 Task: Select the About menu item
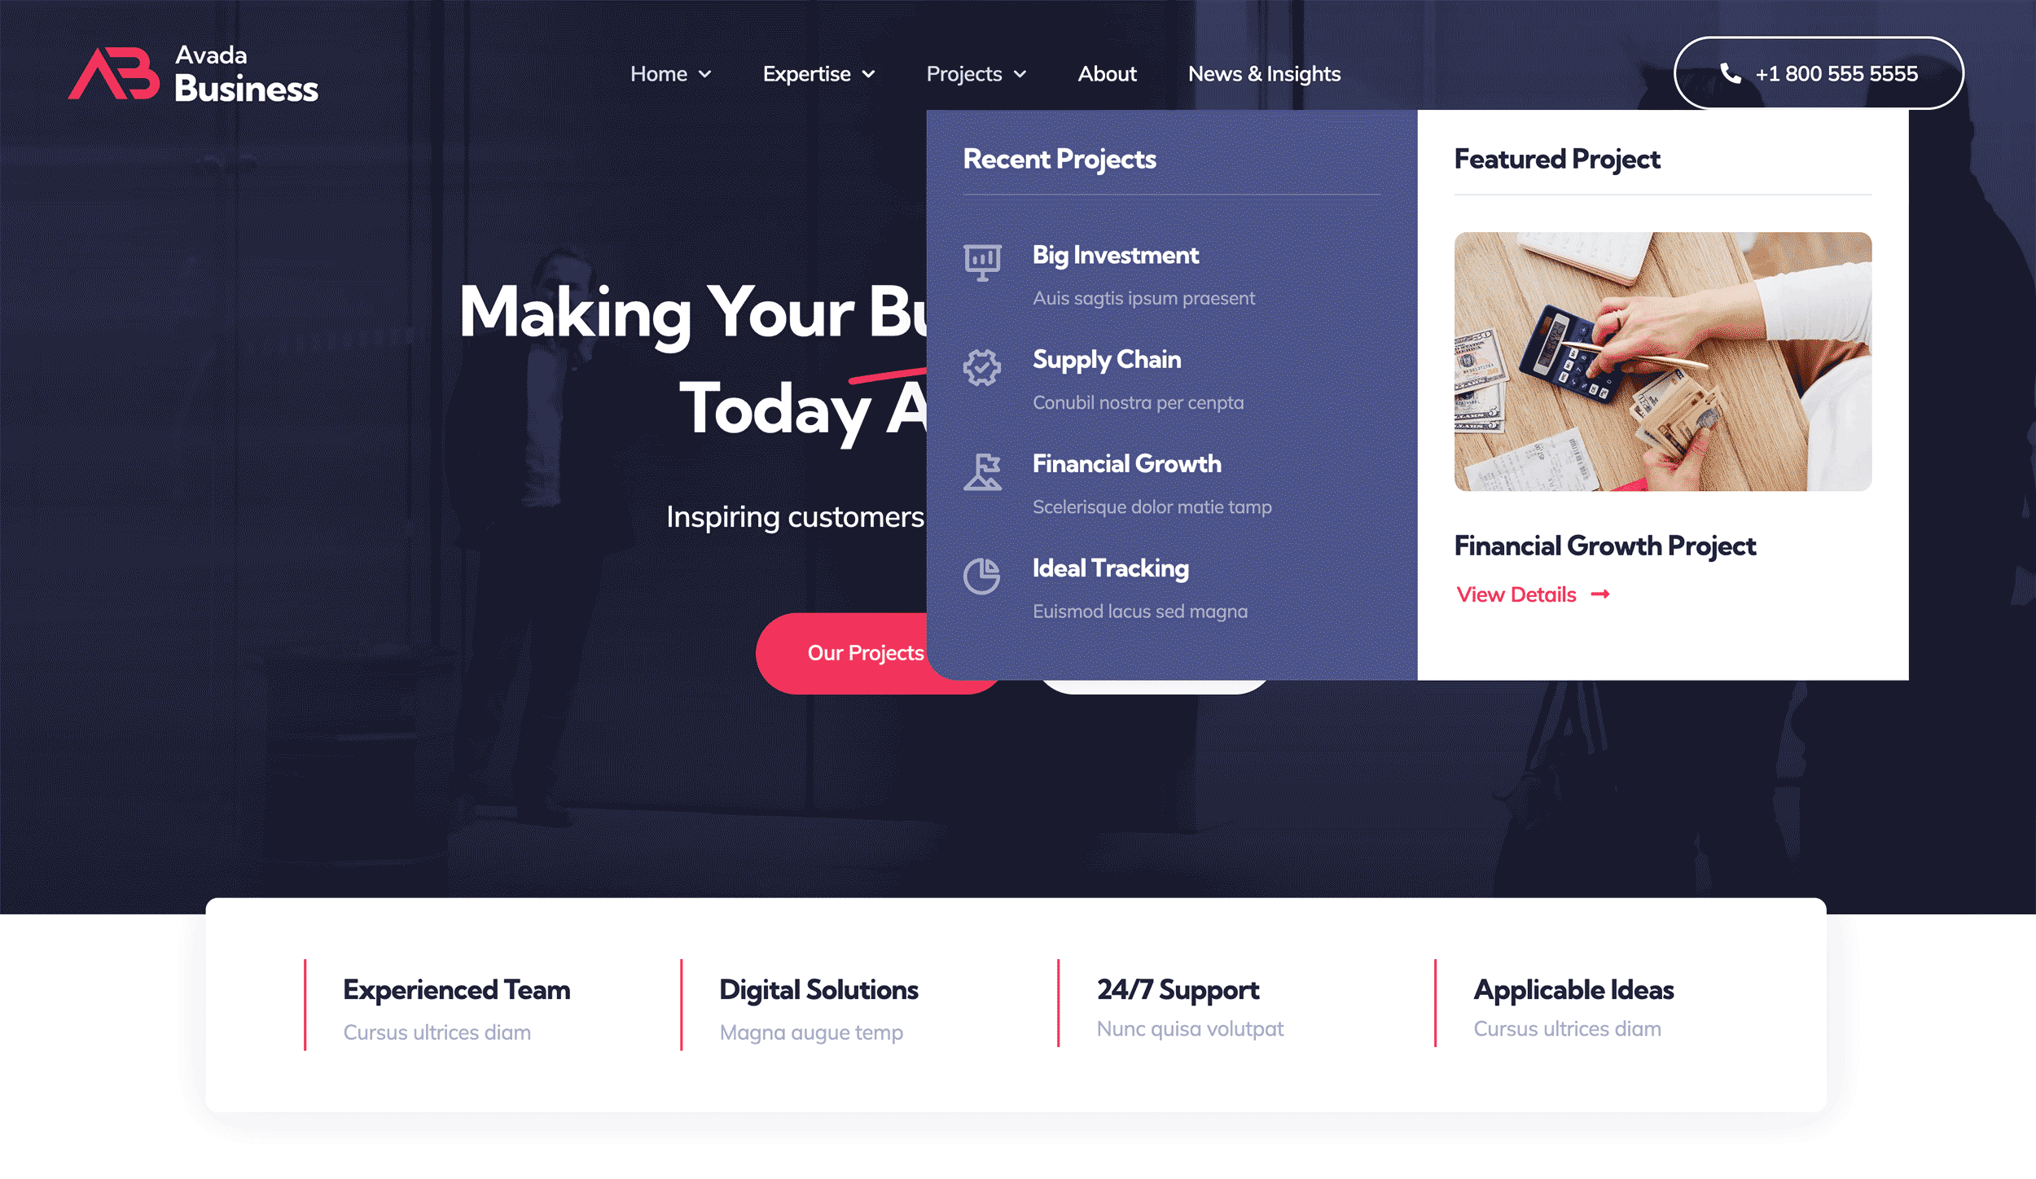click(x=1107, y=73)
